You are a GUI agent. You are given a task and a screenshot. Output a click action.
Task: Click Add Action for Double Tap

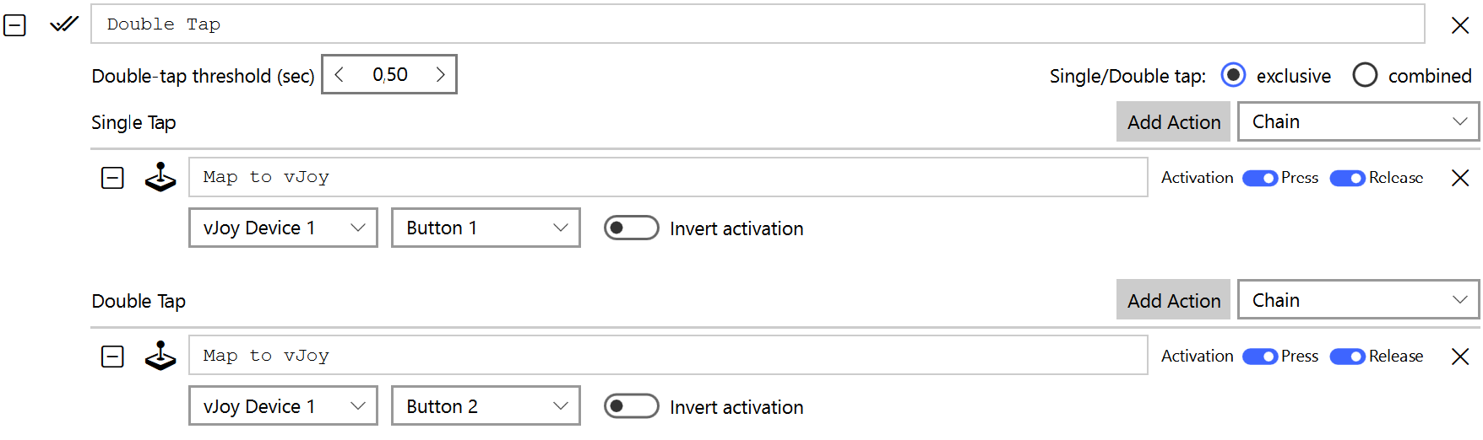point(1173,300)
